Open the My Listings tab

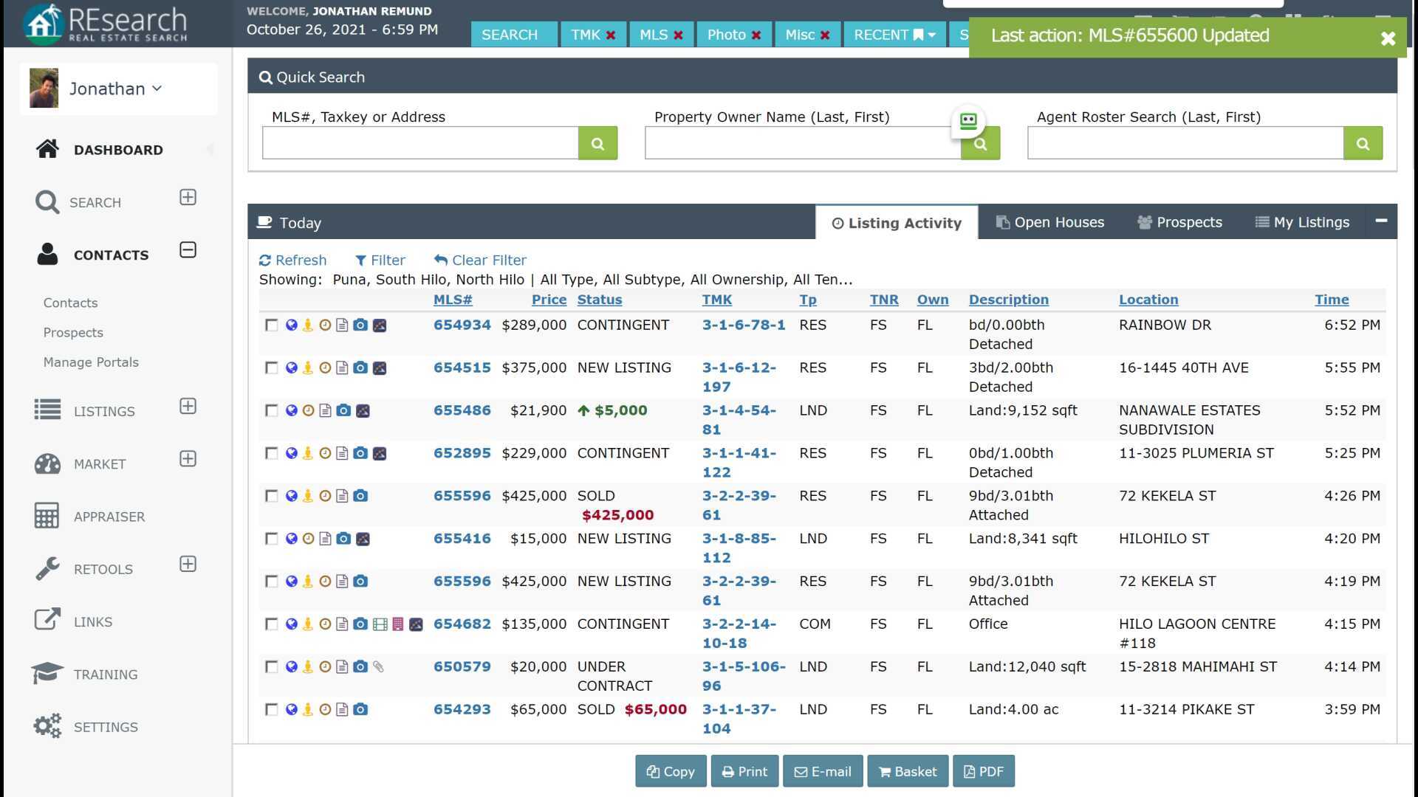click(x=1302, y=223)
